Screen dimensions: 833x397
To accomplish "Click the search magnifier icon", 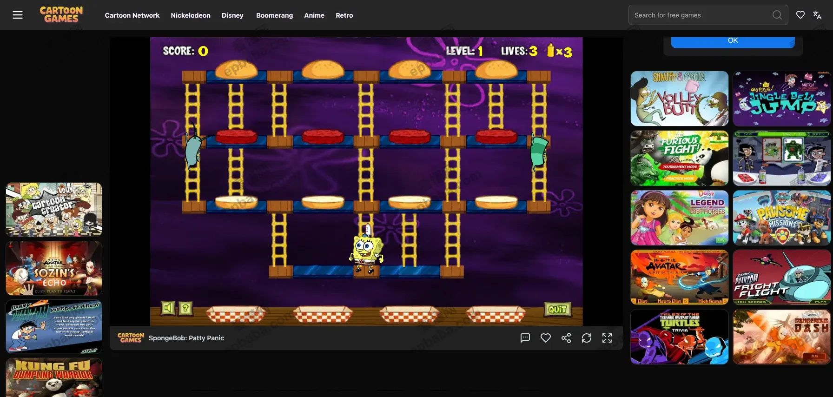I will pos(777,15).
